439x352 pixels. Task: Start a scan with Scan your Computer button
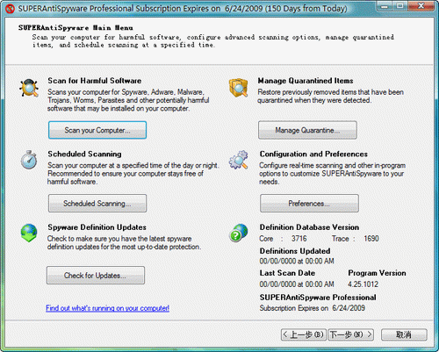[97, 130]
